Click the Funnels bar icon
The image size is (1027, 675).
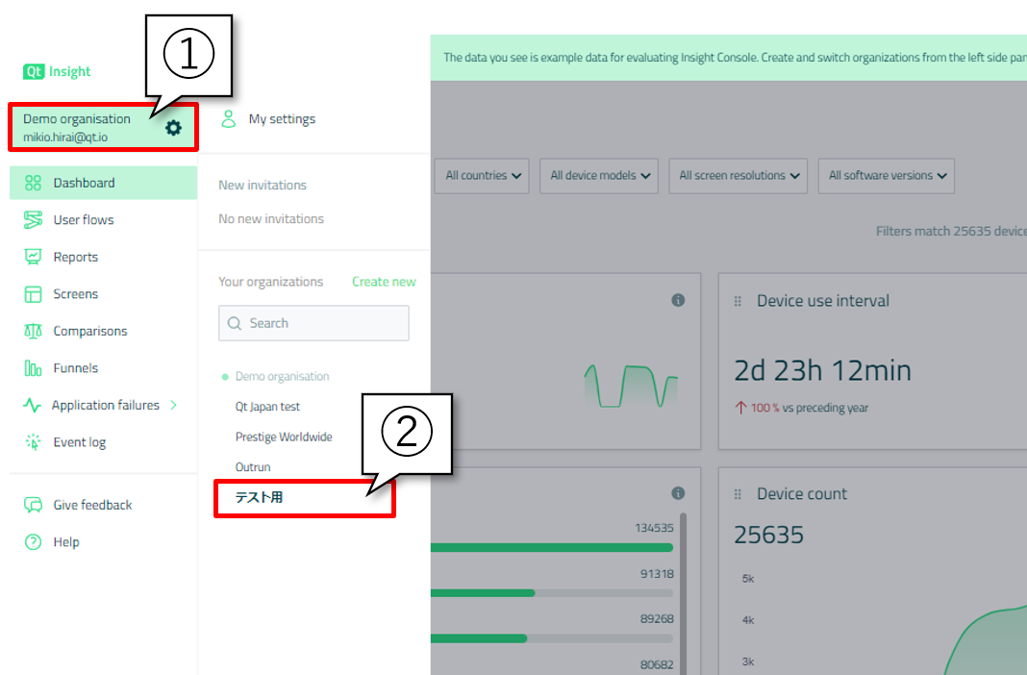(34, 368)
